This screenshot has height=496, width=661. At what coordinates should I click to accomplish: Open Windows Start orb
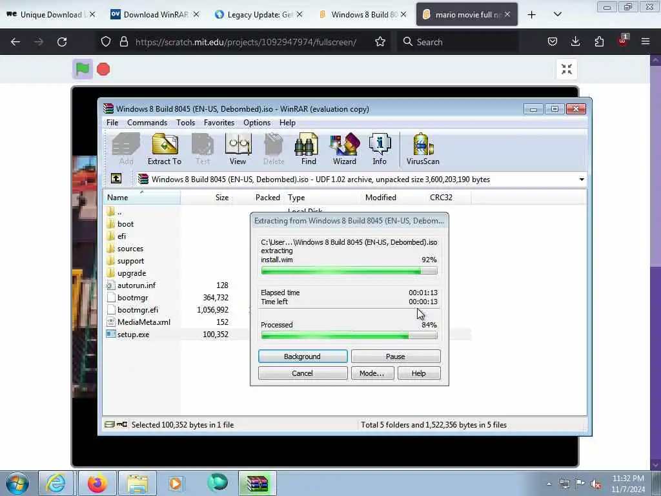pyautogui.click(x=17, y=483)
